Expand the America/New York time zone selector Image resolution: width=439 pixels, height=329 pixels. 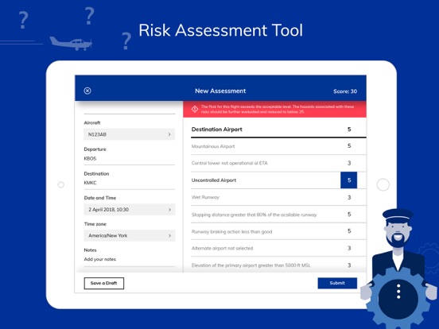point(130,235)
